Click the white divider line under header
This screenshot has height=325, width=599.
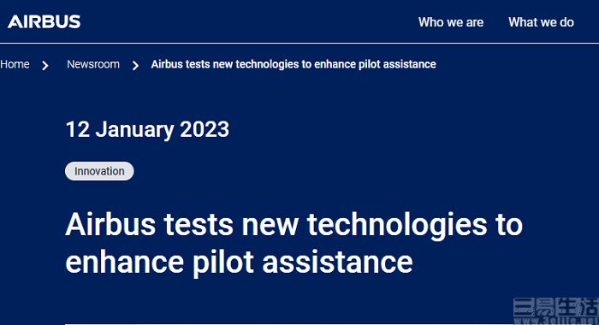click(x=299, y=43)
